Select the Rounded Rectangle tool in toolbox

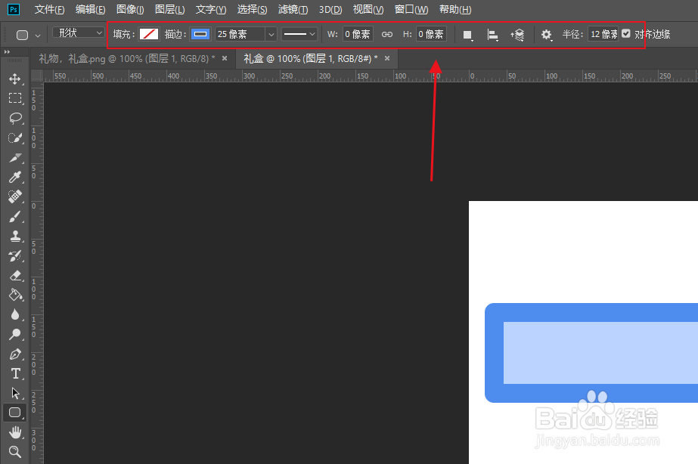point(14,413)
